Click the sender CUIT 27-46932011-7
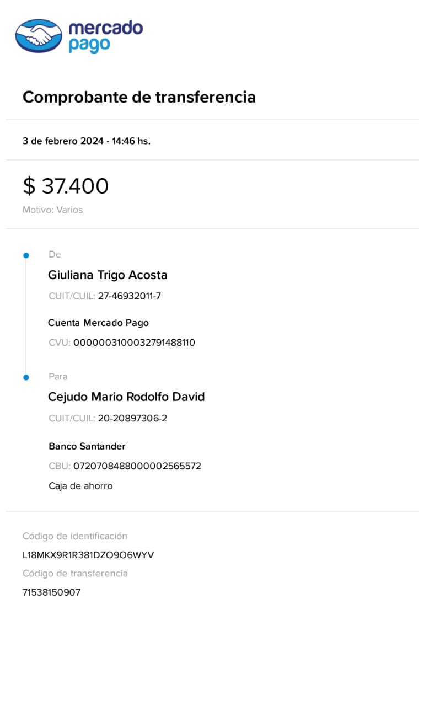This screenshot has height=706, width=424. (x=130, y=296)
